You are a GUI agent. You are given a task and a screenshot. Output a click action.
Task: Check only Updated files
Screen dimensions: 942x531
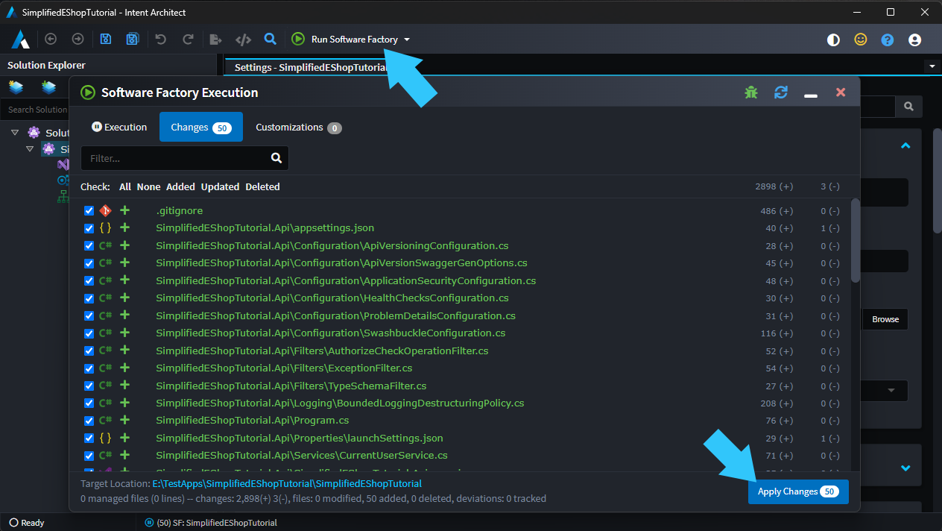(x=220, y=187)
